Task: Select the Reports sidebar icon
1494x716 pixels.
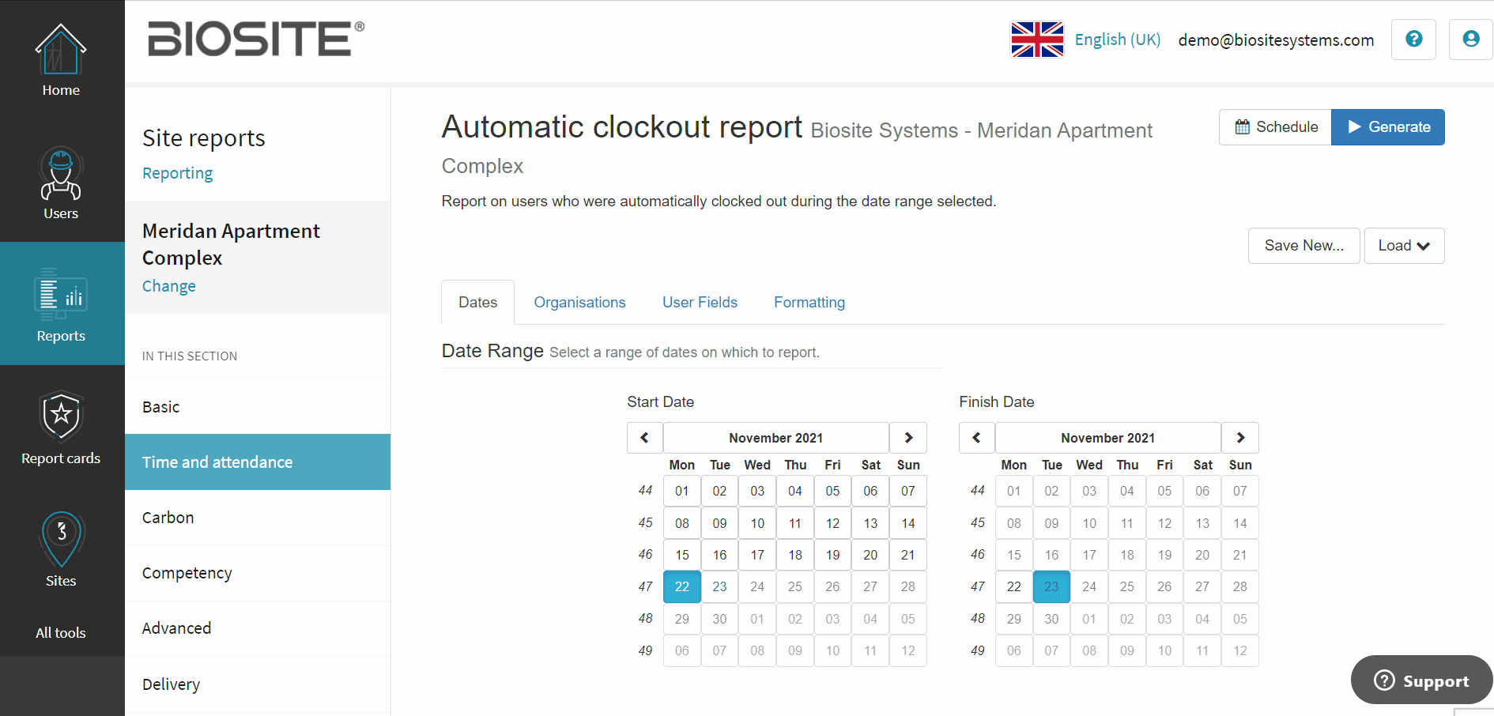Action: (61, 304)
